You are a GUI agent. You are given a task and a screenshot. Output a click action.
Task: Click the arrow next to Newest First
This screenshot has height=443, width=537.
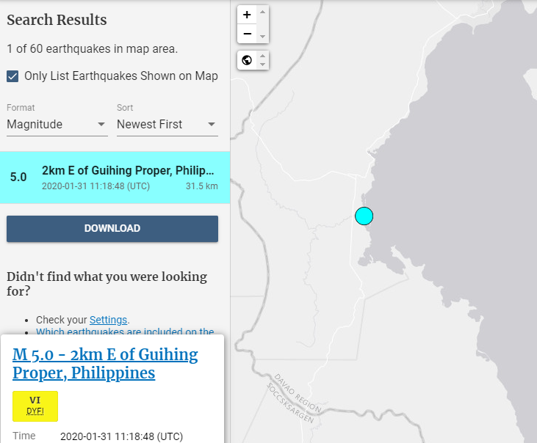pos(212,125)
